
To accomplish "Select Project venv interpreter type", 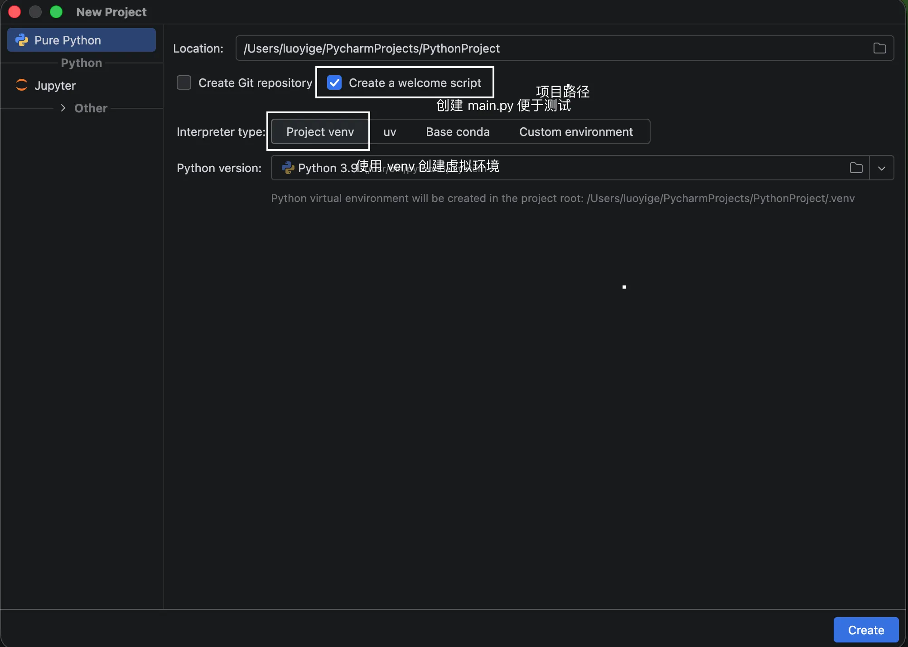I will pyautogui.click(x=320, y=132).
